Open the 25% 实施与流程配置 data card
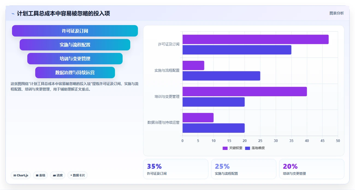This screenshot has height=190, width=355. click(244, 169)
